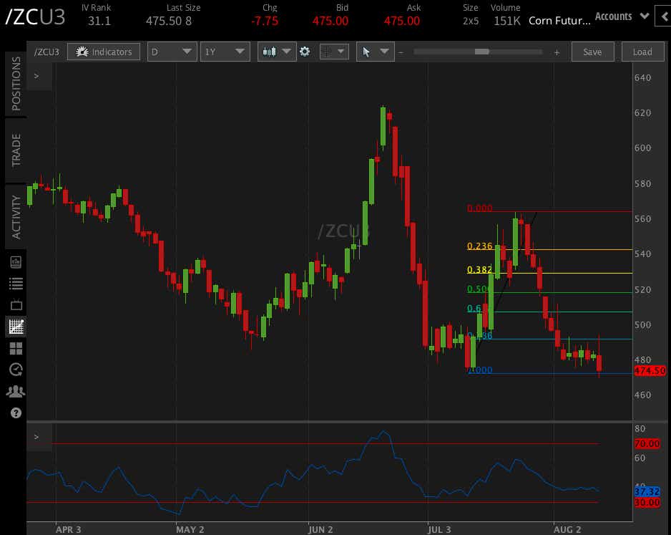Click the Ask price label

[x=413, y=8]
